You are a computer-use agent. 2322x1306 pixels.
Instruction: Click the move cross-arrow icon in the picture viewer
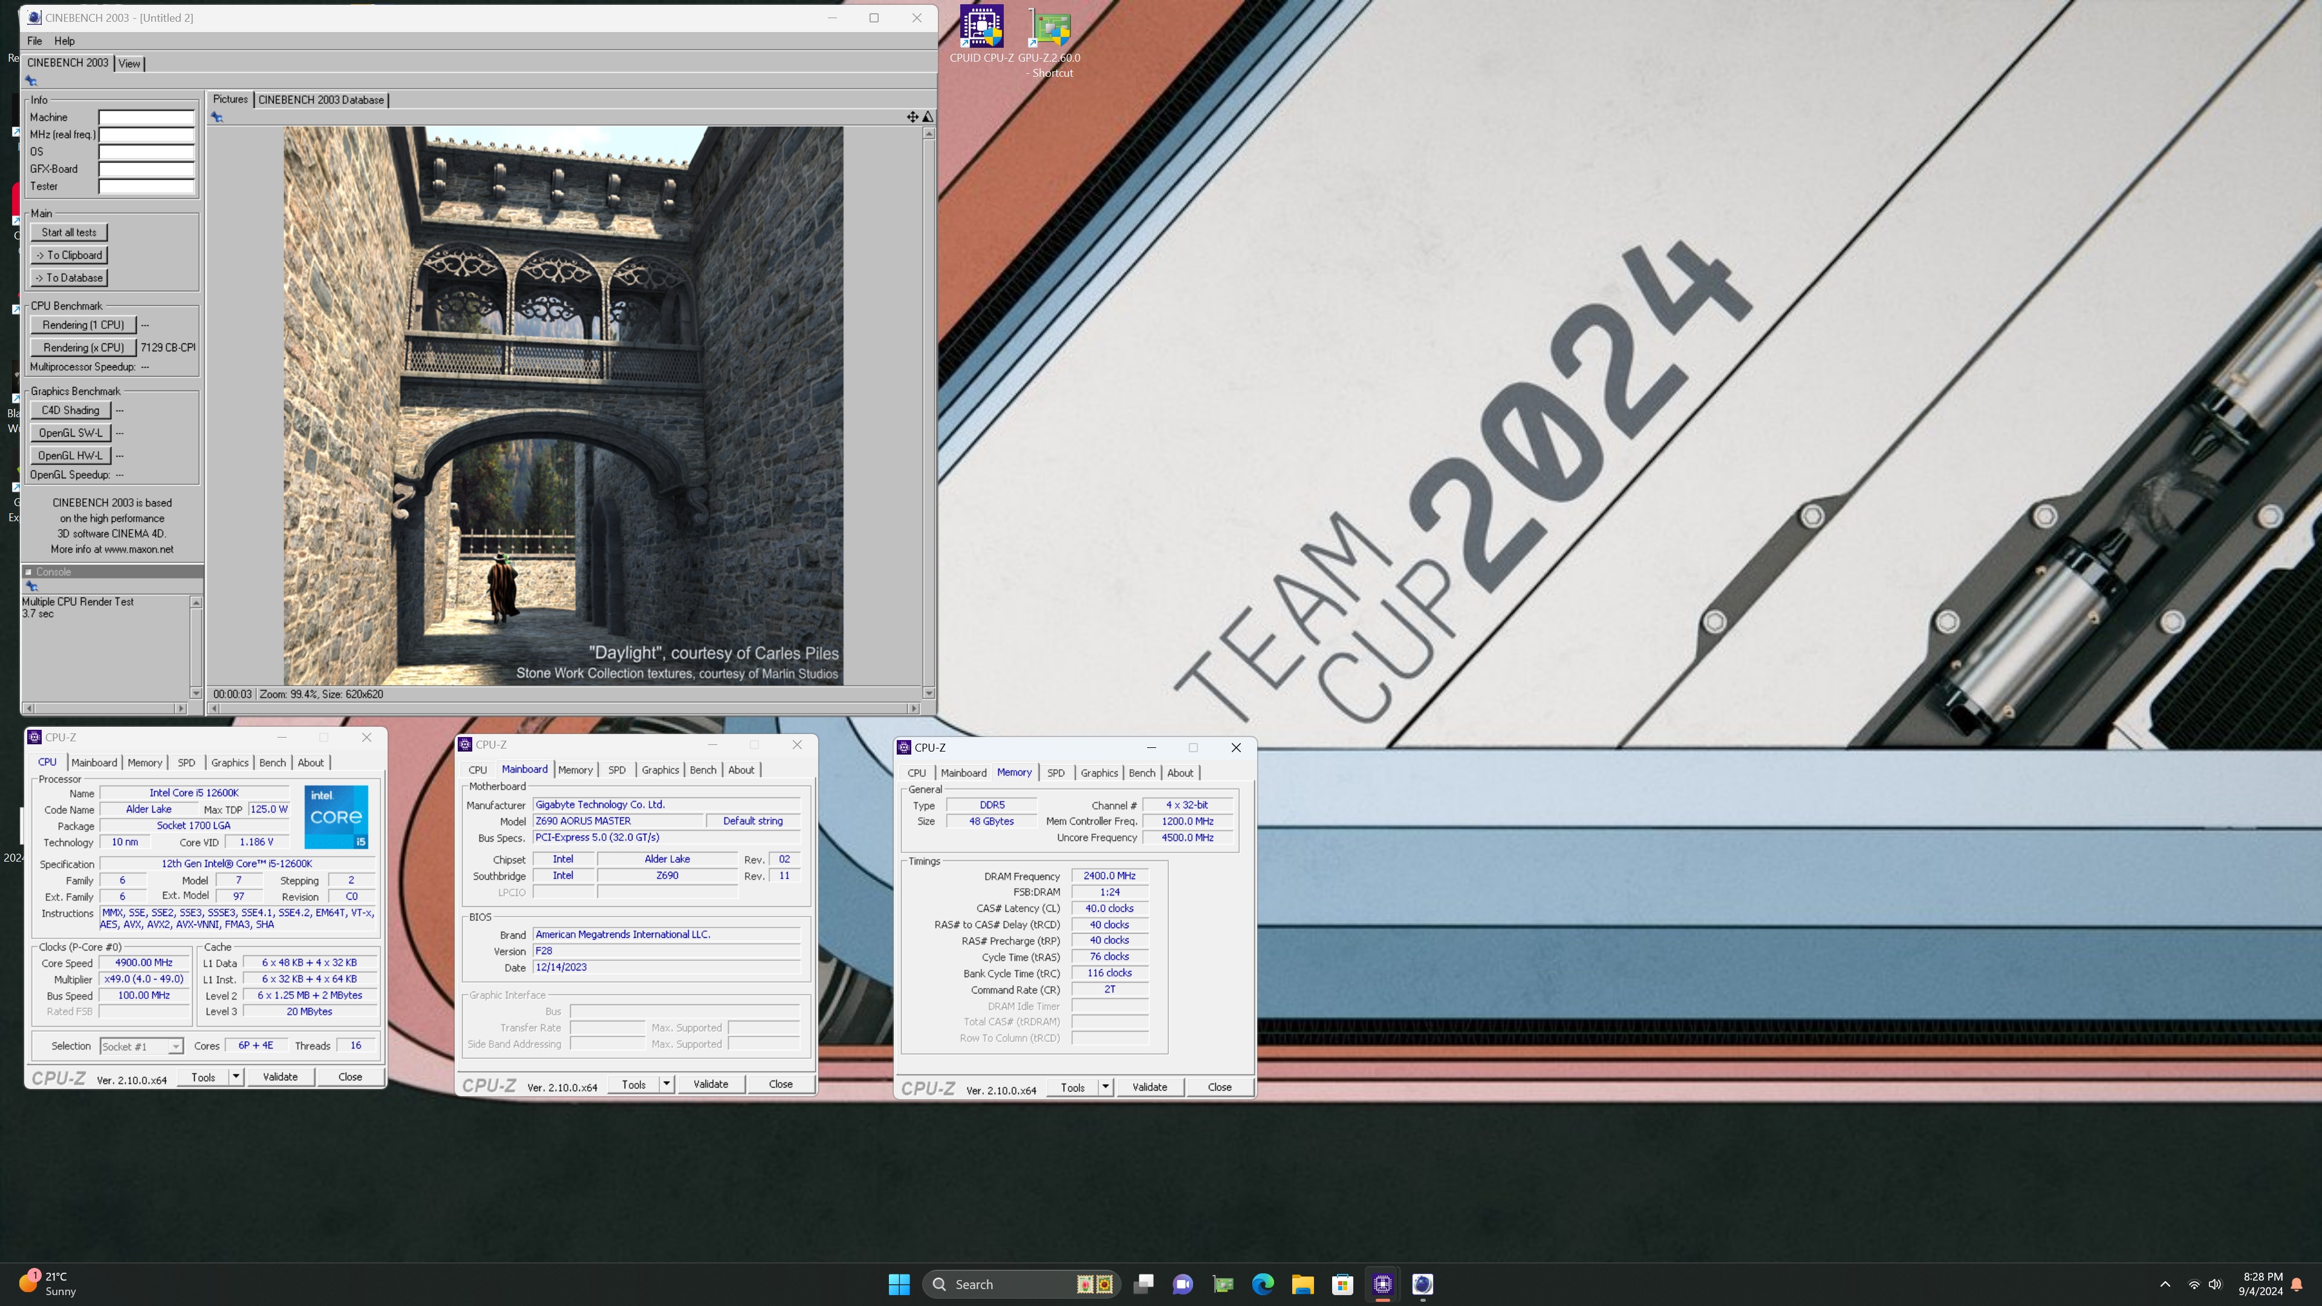[912, 116]
